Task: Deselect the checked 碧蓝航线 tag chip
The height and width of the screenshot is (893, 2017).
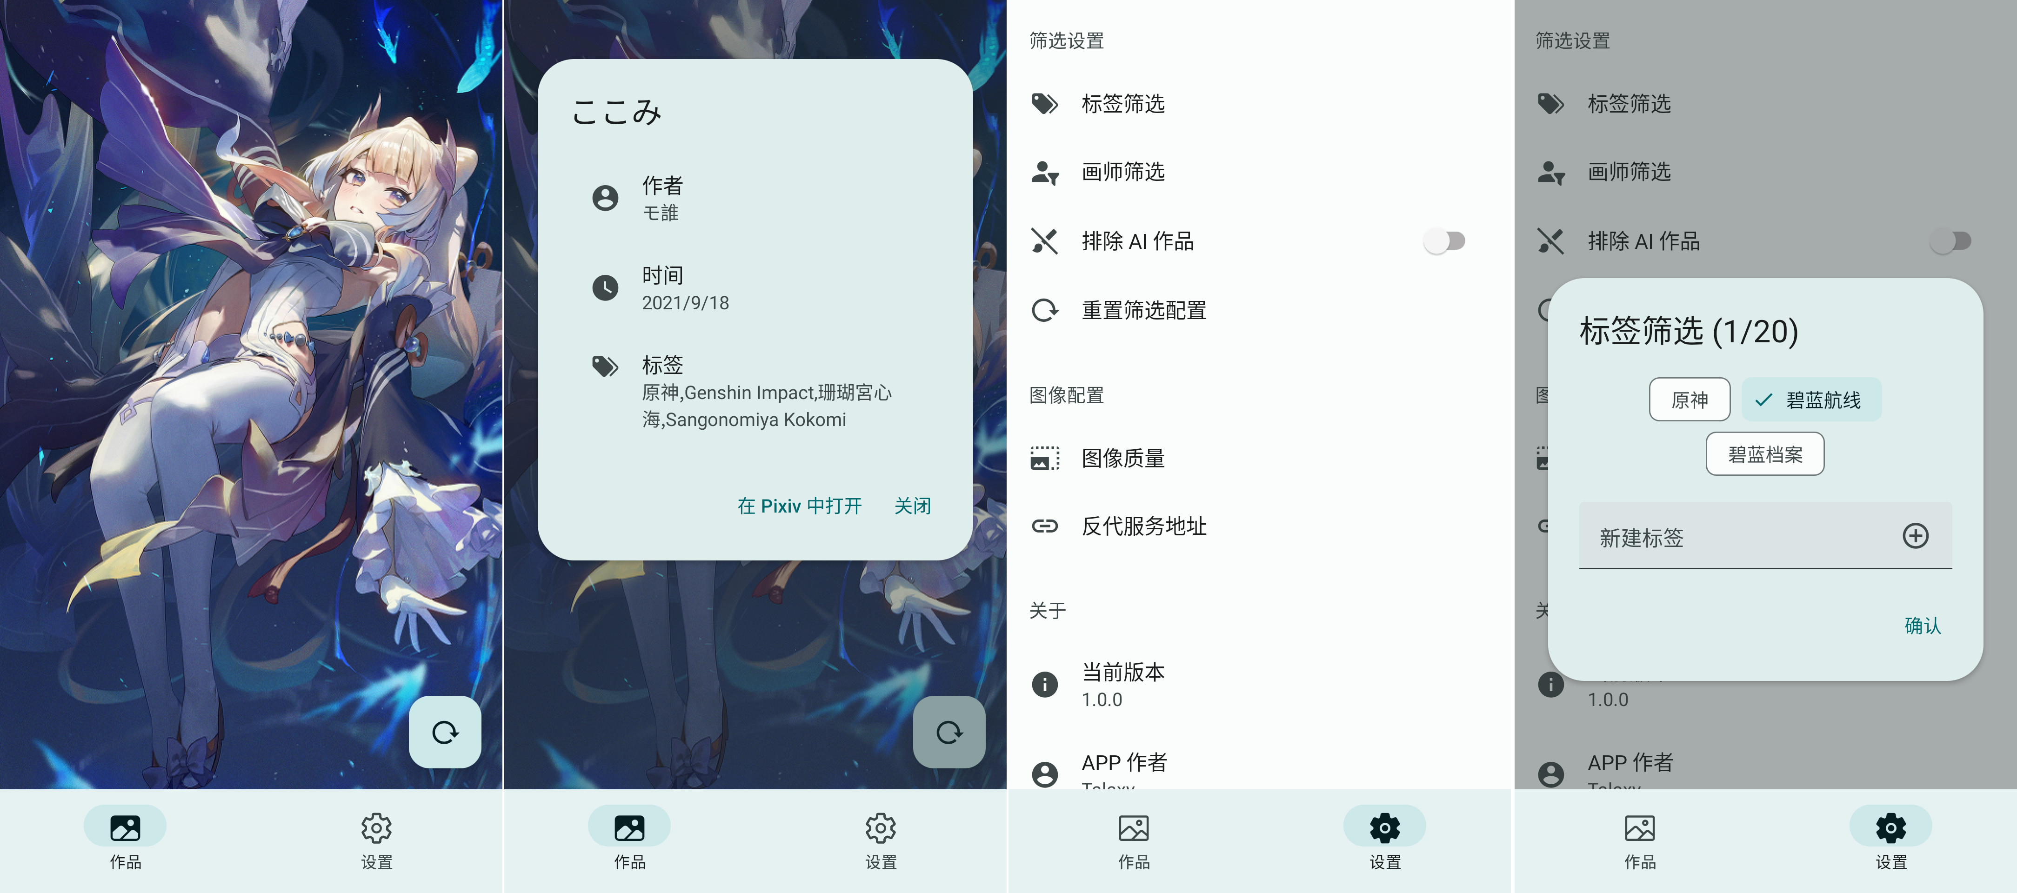Action: coord(1811,400)
